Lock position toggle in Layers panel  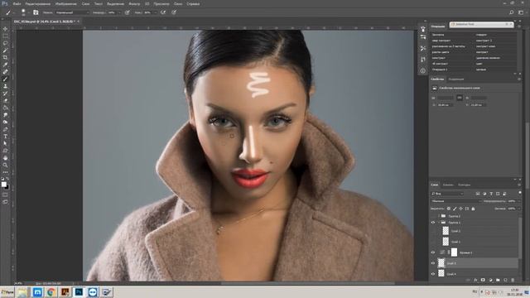click(x=460, y=209)
